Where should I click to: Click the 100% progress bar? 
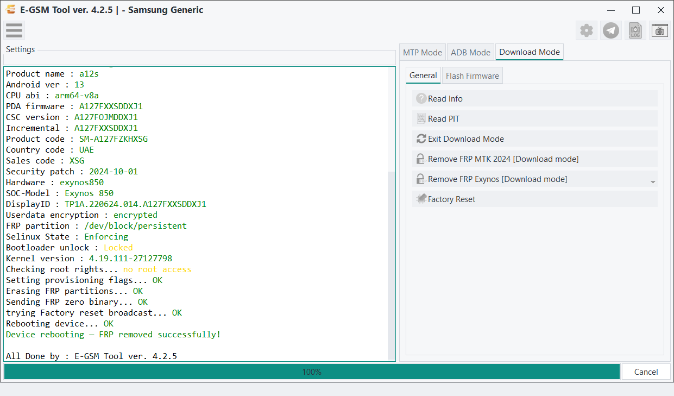click(x=312, y=372)
